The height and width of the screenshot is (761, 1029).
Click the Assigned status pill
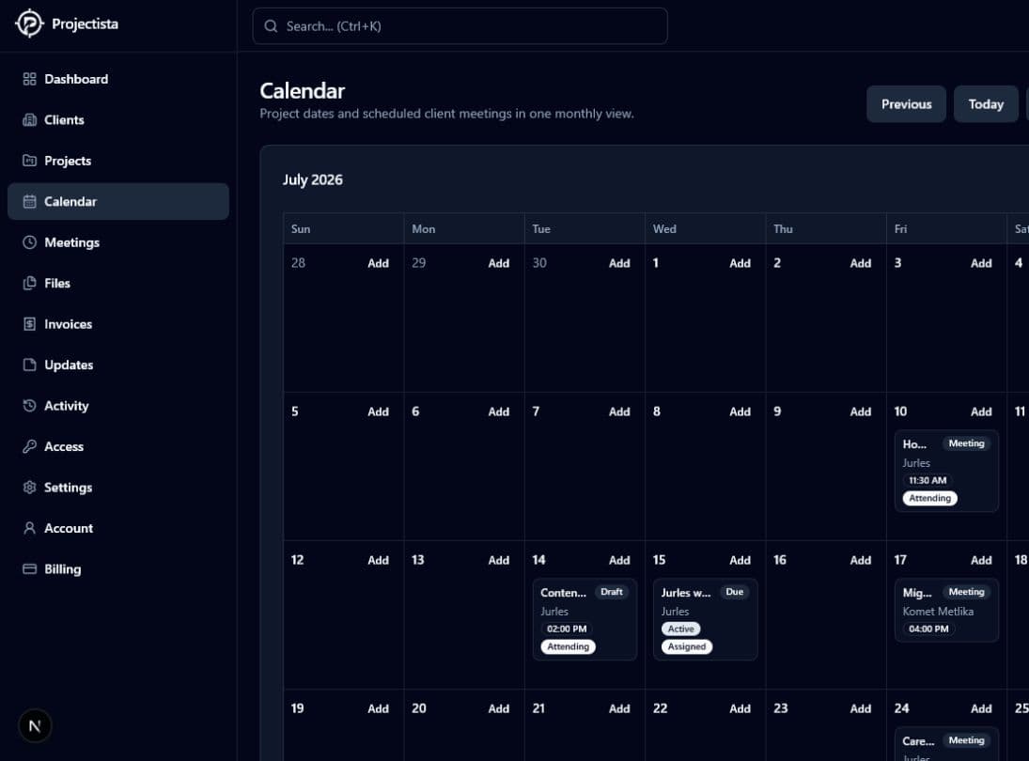[686, 646]
